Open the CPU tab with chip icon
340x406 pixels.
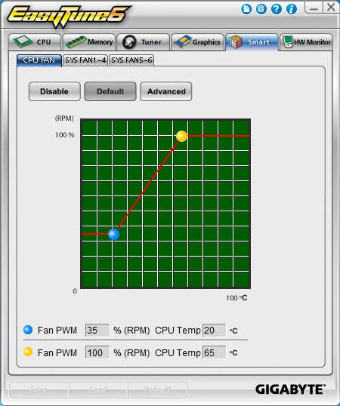[35, 42]
